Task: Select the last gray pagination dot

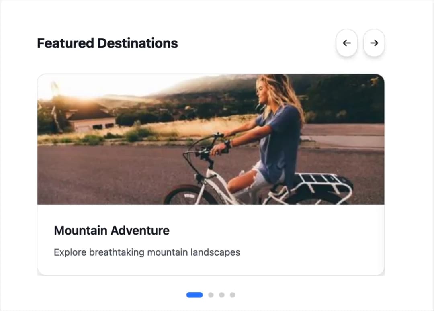Action: [x=233, y=295]
